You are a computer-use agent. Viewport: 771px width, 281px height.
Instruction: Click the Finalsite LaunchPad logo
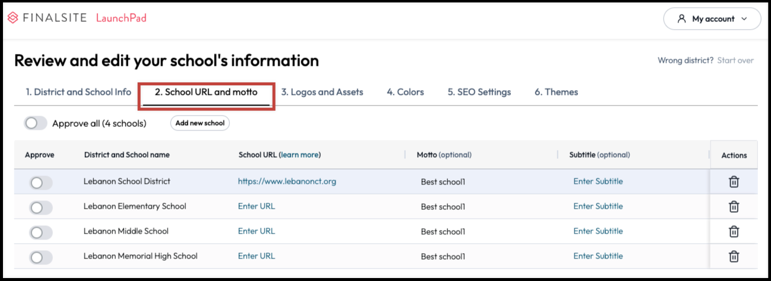pyautogui.click(x=77, y=18)
